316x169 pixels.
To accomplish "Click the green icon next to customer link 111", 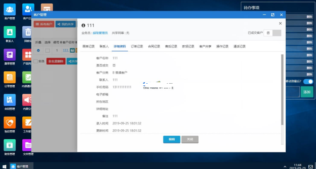I will pos(72,51).
